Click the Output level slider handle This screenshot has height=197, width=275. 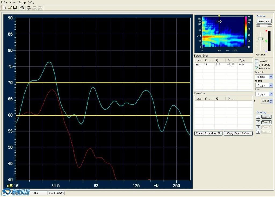(260, 39)
